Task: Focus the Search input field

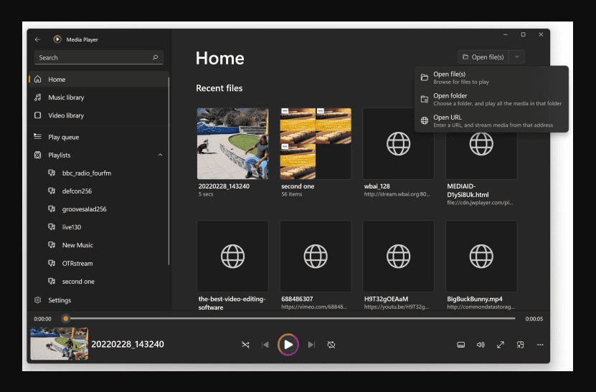Action: pos(99,57)
